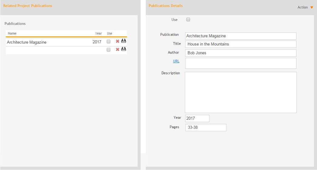
Task: Click the Publication input field
Action: click(x=240, y=36)
